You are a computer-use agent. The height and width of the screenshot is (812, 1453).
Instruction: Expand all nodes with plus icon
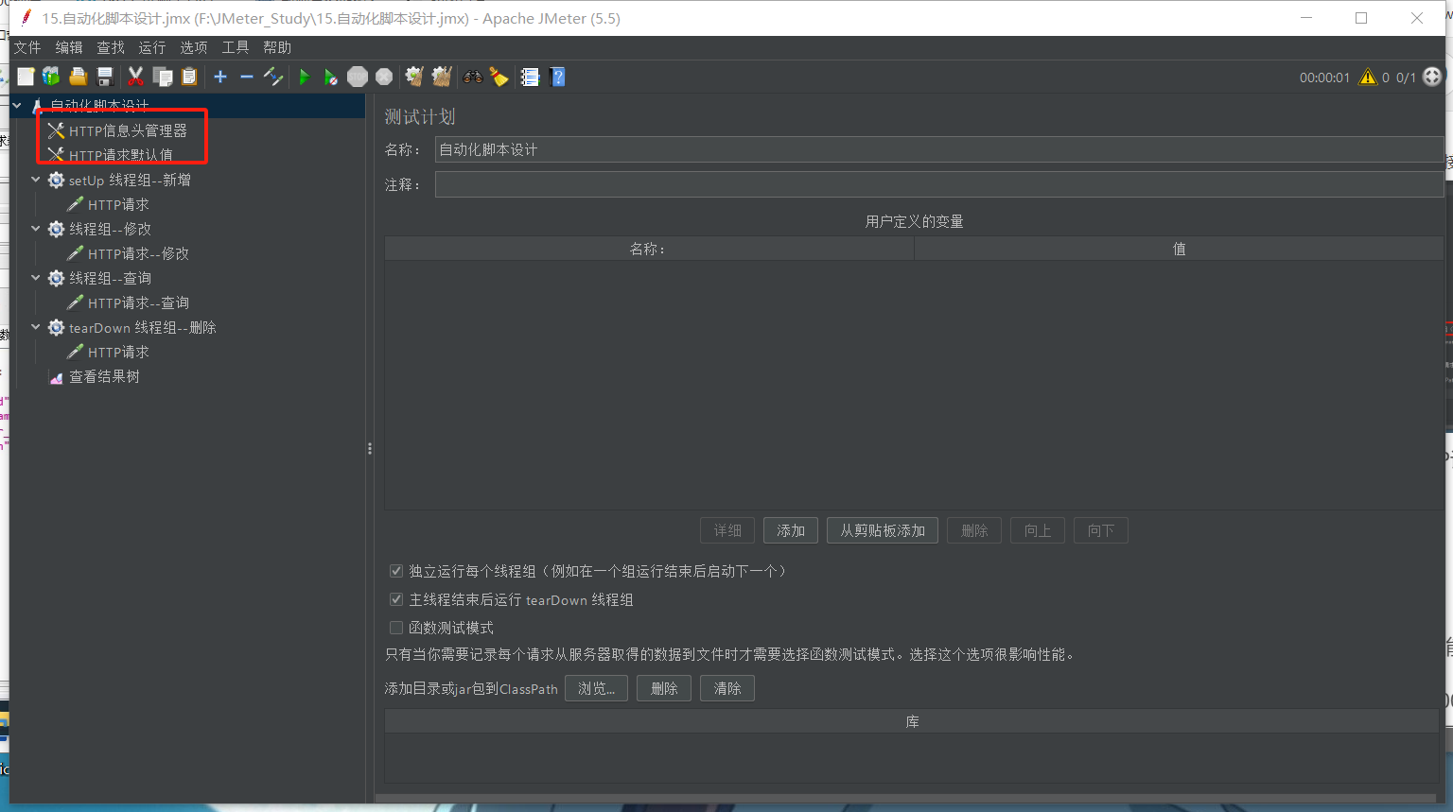[220, 77]
